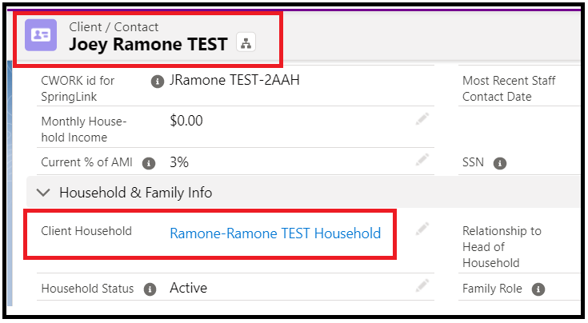Show info tooltip for Family Role
The image size is (588, 323).
(x=538, y=289)
